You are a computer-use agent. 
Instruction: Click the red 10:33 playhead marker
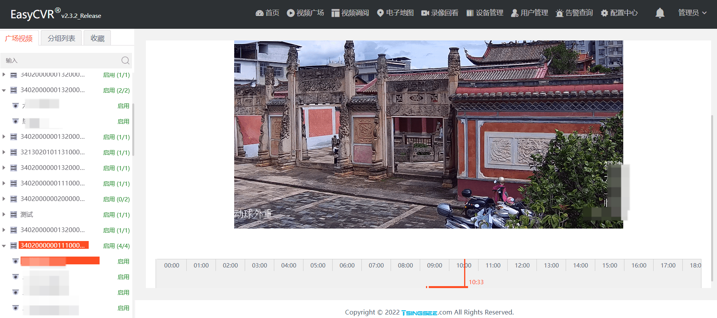tap(465, 273)
